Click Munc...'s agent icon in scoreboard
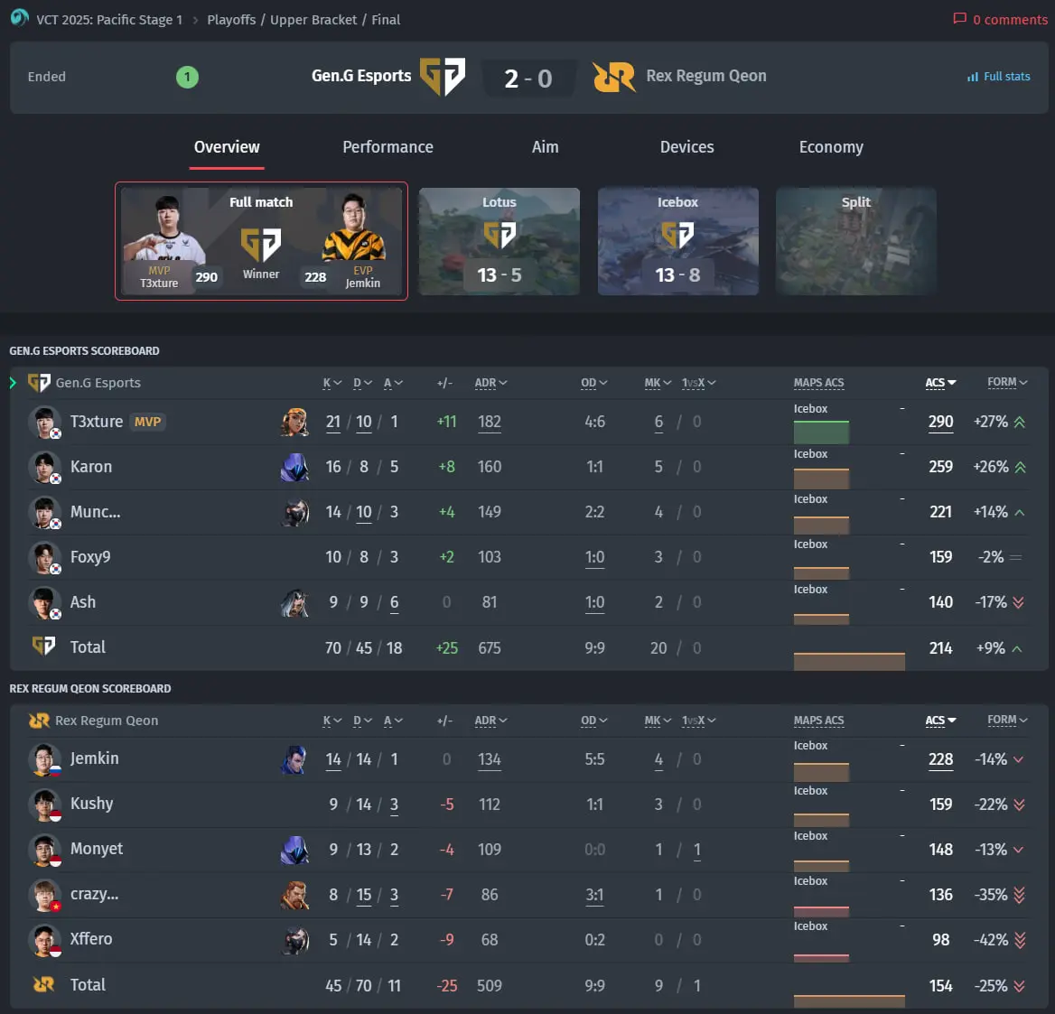 pos(294,512)
